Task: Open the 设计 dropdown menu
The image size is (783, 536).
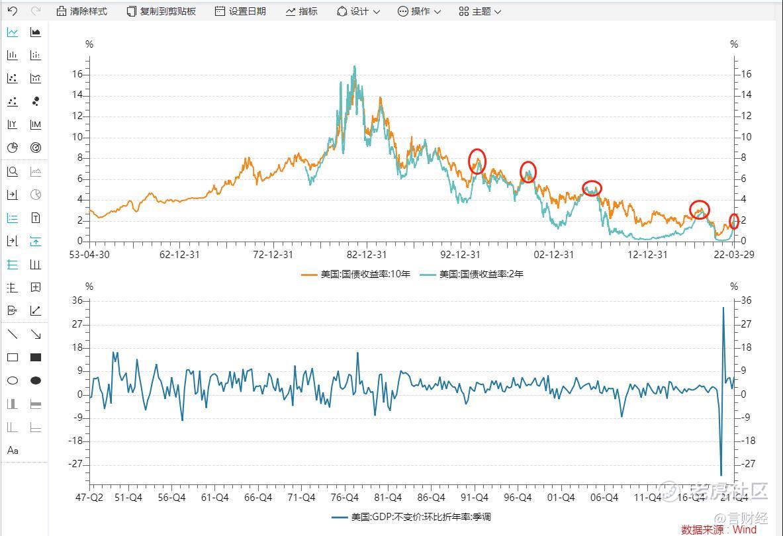Action: click(x=358, y=11)
